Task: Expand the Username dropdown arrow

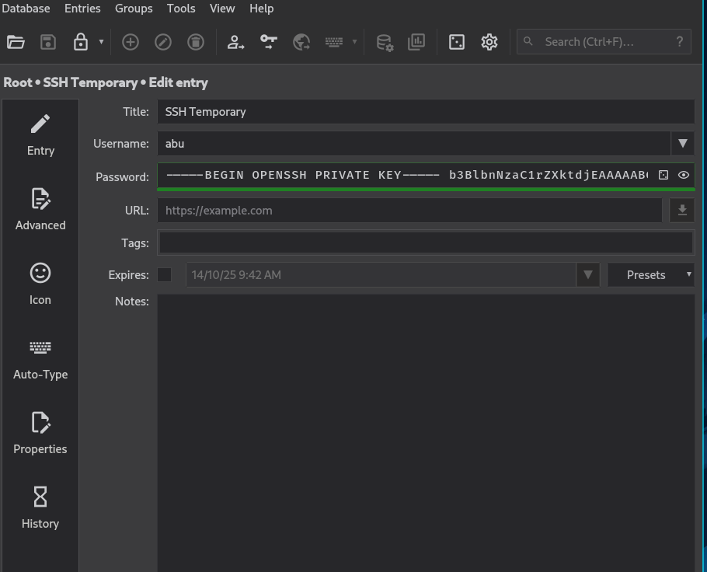Action: 683,144
